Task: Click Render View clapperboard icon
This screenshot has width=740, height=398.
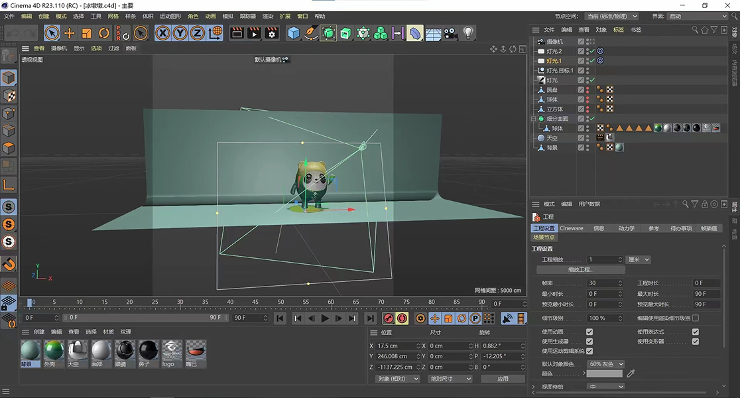Action: tap(237, 33)
